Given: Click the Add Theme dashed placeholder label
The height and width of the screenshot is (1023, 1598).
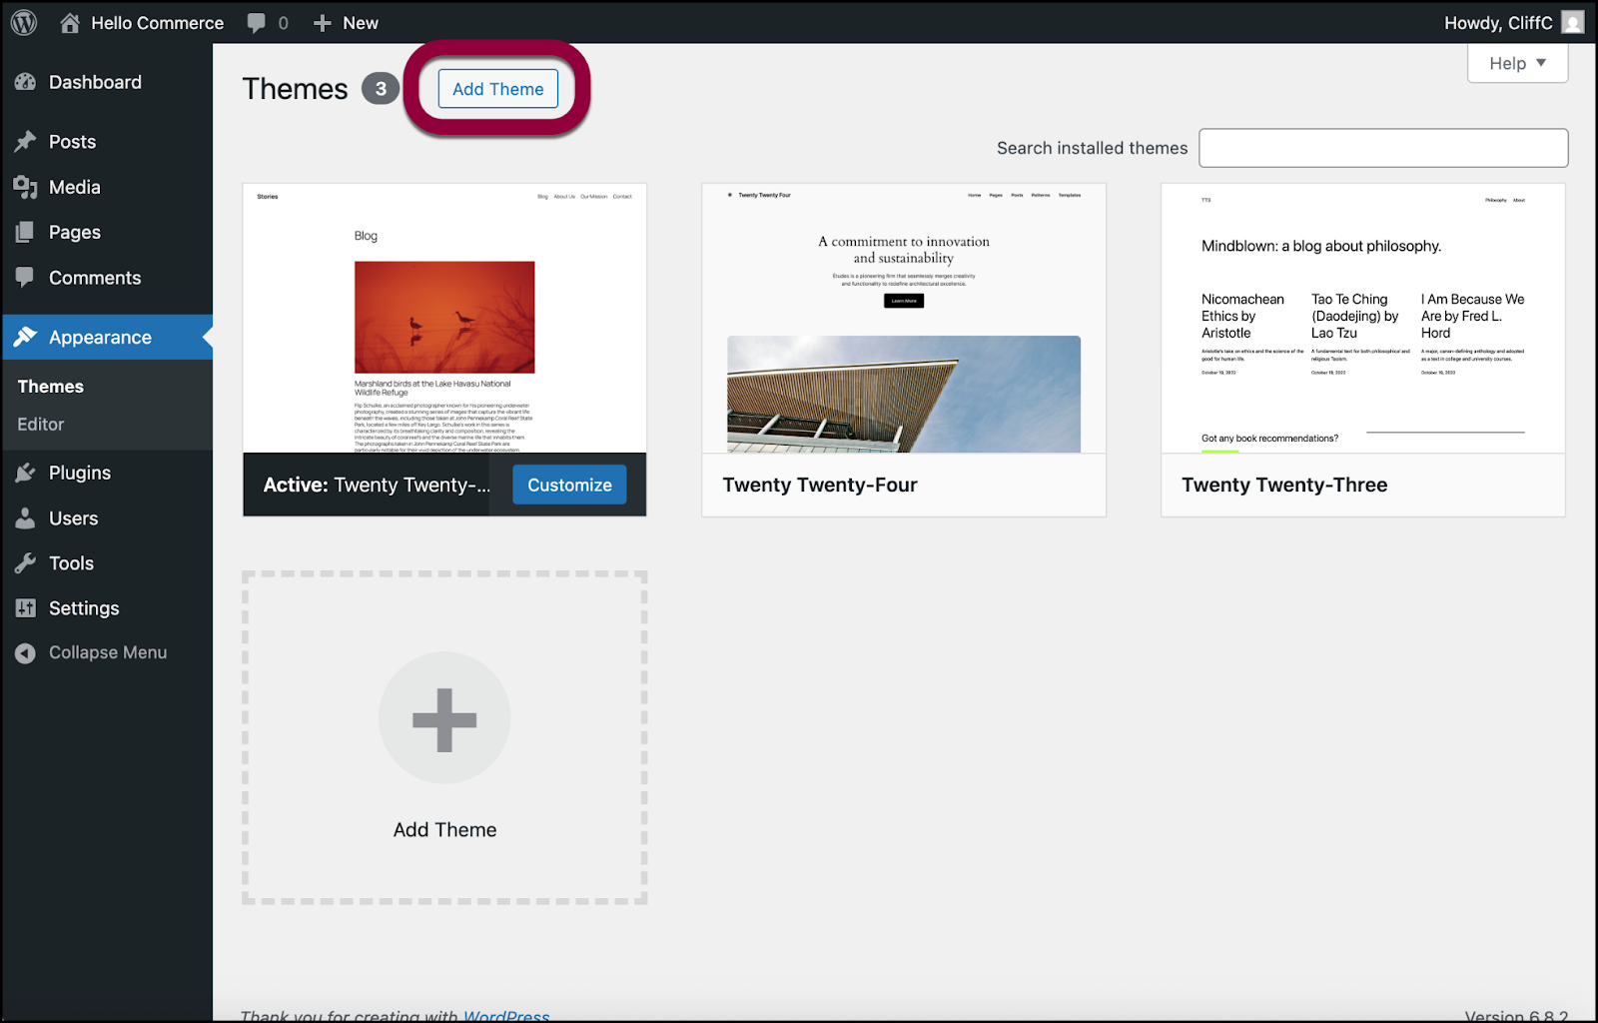Looking at the screenshot, I should point(444,830).
